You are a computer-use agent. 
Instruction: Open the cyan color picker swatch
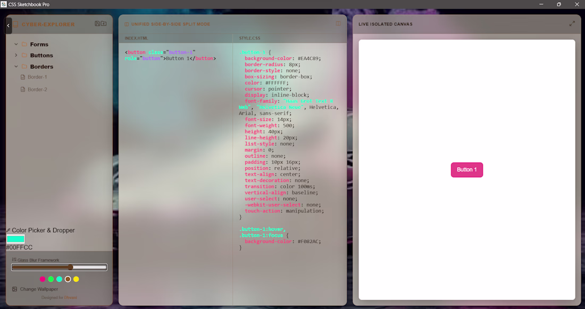[x=15, y=239]
